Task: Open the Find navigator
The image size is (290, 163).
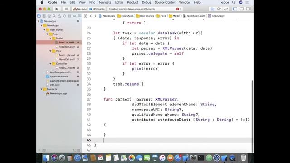Action: 54,16
